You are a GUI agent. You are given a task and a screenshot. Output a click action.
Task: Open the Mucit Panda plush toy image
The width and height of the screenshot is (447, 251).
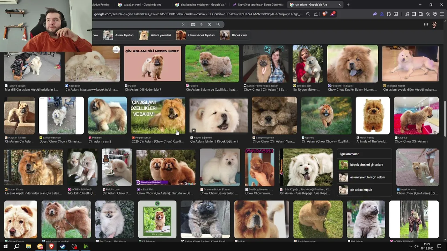(373, 115)
